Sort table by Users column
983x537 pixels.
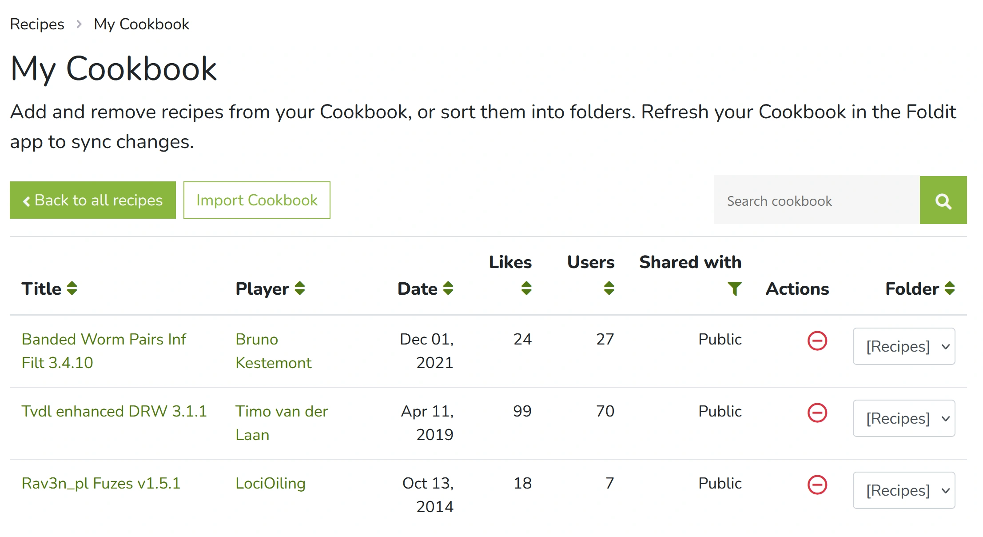click(x=609, y=289)
